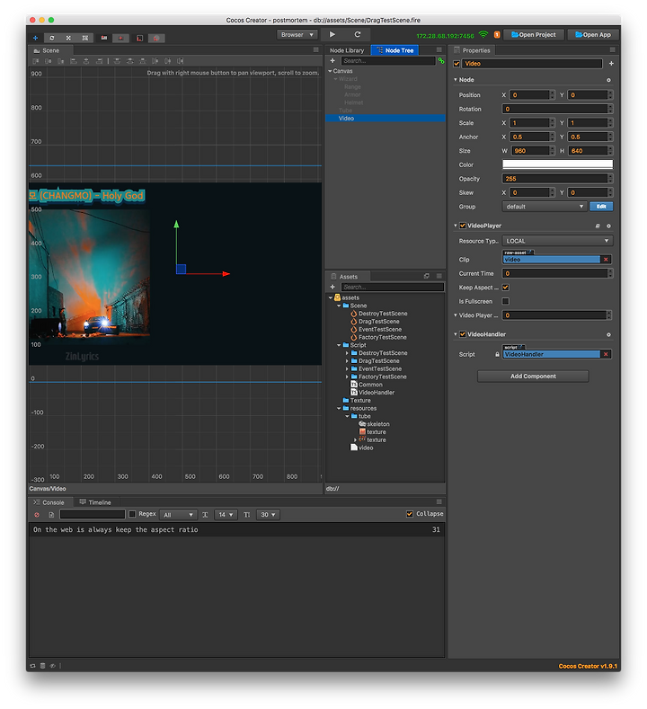This screenshot has height=709, width=647.
Task: Click the open log file icon
Action: (x=51, y=515)
